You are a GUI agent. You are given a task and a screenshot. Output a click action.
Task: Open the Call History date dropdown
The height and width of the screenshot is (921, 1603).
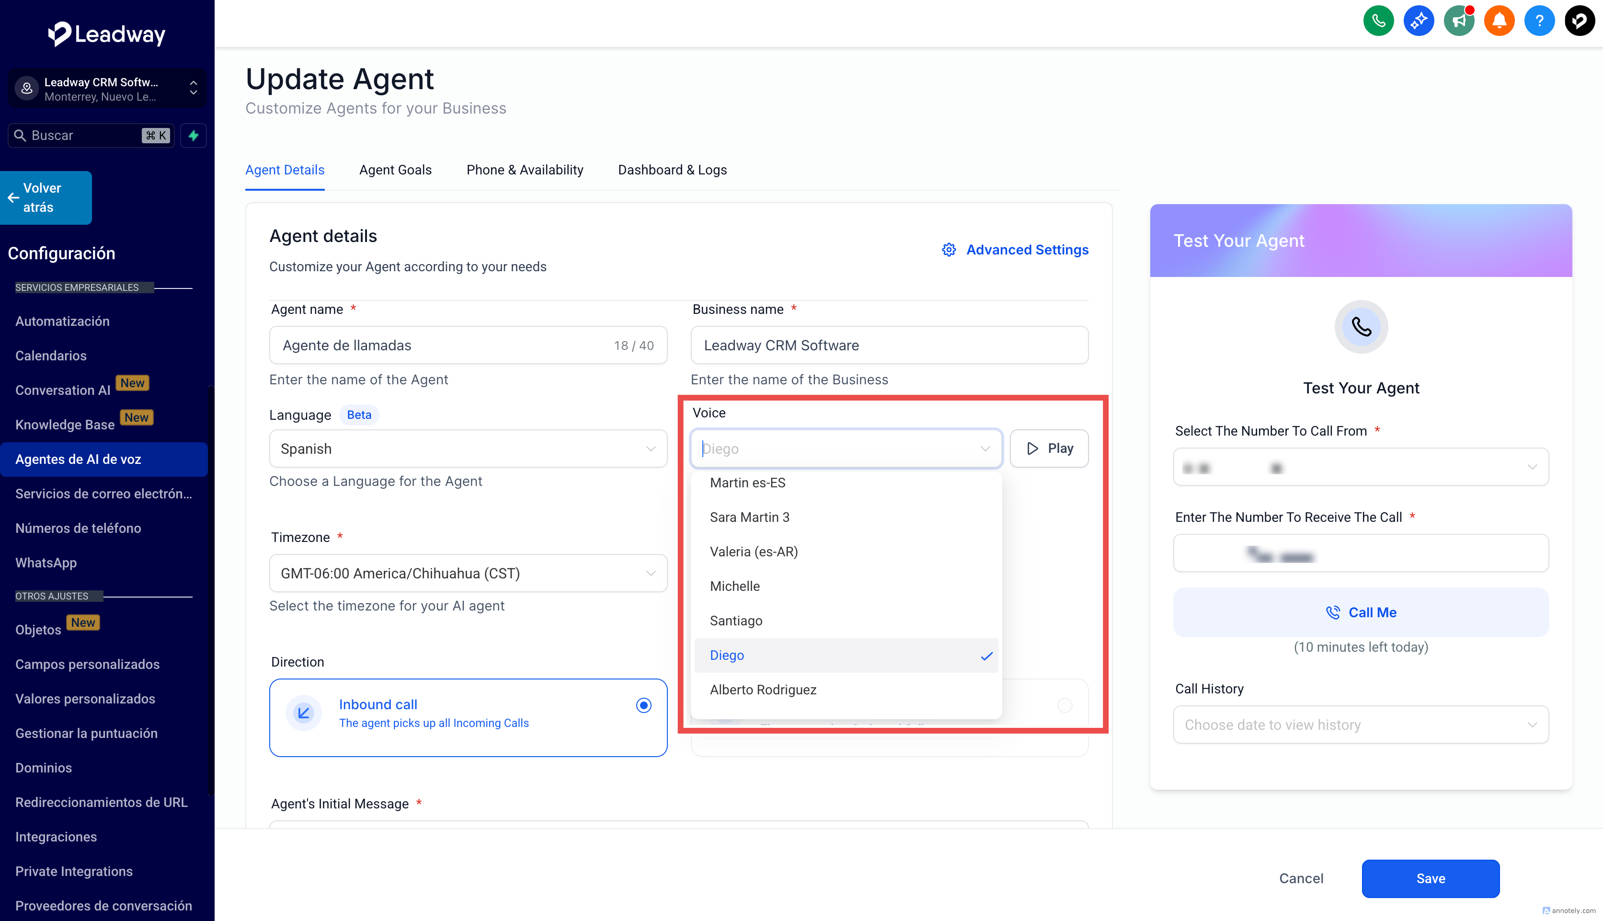click(x=1360, y=725)
